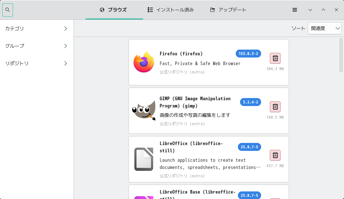
Task: Click the '画像の作成や写真の編集をします' description
Action: point(195,115)
